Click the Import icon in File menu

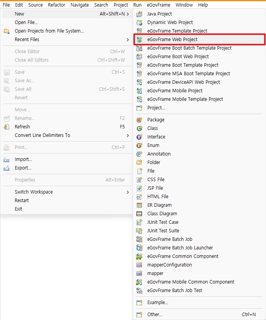click(7, 159)
